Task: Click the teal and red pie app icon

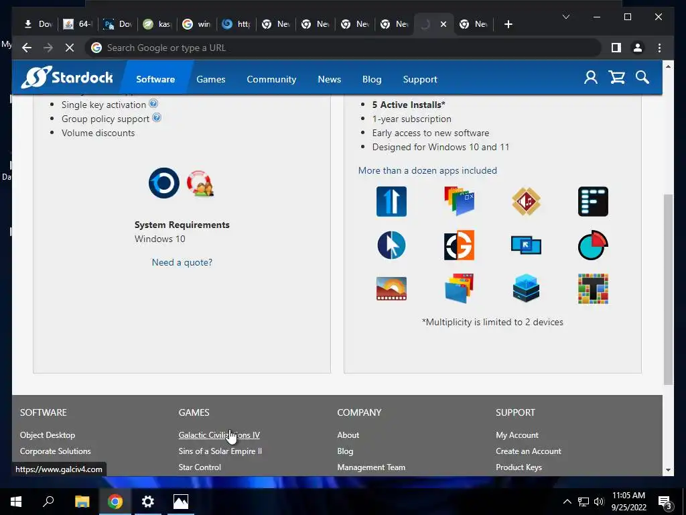Action: click(594, 245)
